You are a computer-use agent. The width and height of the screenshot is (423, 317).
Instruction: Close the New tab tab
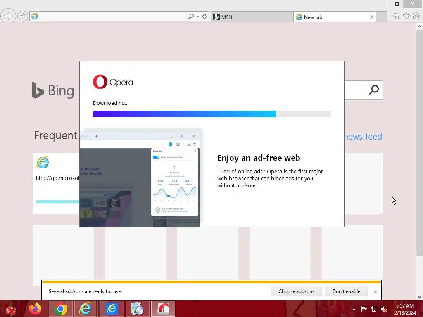(x=372, y=17)
